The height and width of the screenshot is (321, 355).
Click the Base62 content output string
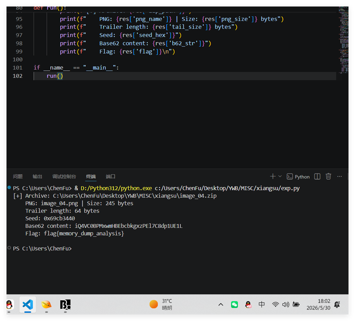[128, 226]
